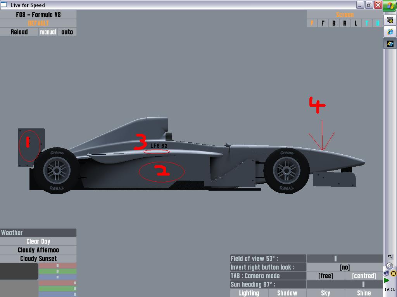Choose Clear Day weather
Image resolution: width=397 pixels, height=297 pixels.
38,241
